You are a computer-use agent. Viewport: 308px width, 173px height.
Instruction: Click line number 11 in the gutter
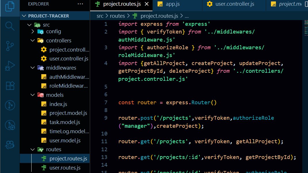pos(104,141)
